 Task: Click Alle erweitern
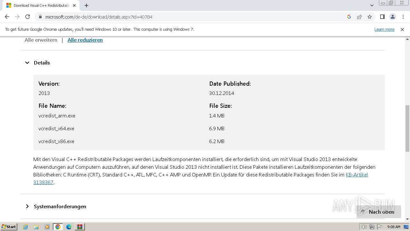[41, 40]
